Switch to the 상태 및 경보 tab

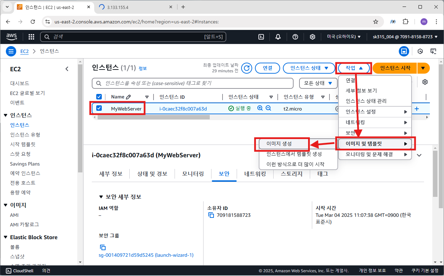[x=152, y=174]
